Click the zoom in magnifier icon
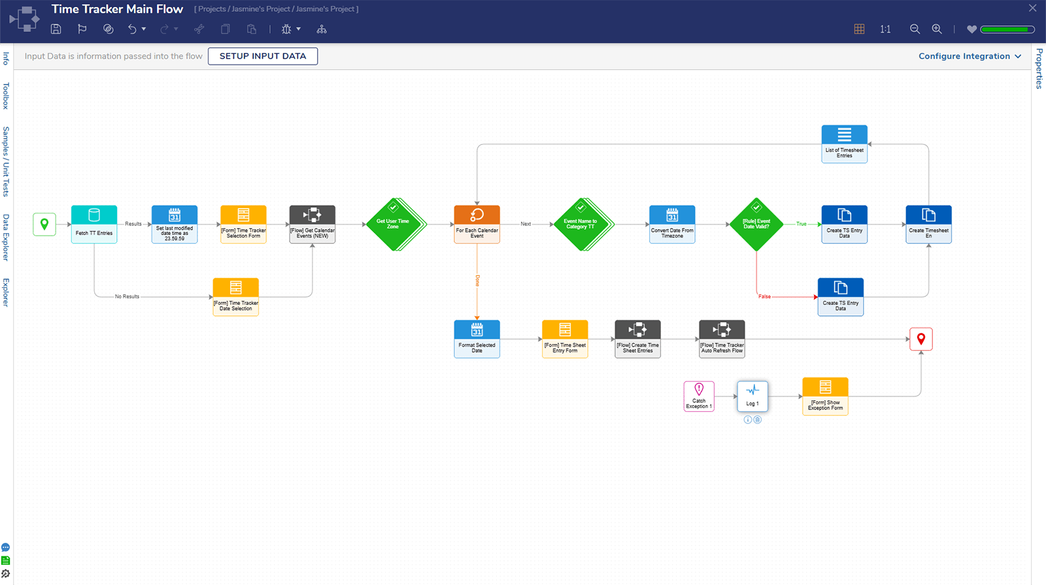The image size is (1046, 585). pos(937,29)
